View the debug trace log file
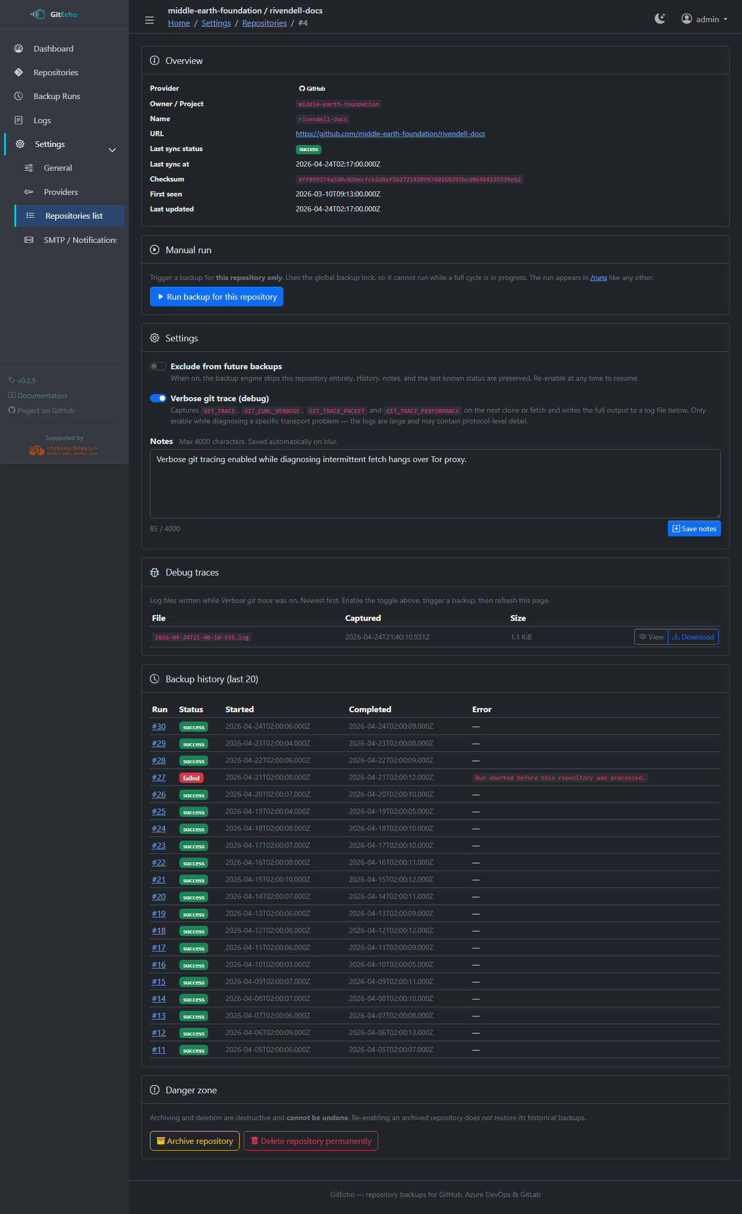Image resolution: width=742 pixels, height=1214 pixels. 651,637
